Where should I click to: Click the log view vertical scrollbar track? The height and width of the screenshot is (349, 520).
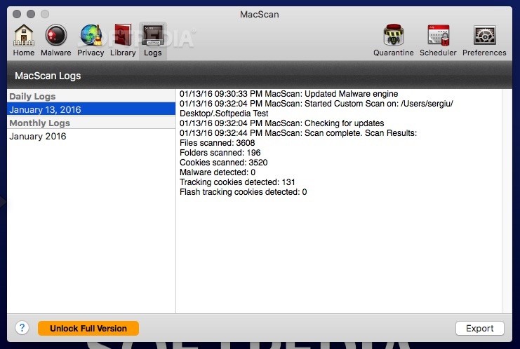click(507, 200)
